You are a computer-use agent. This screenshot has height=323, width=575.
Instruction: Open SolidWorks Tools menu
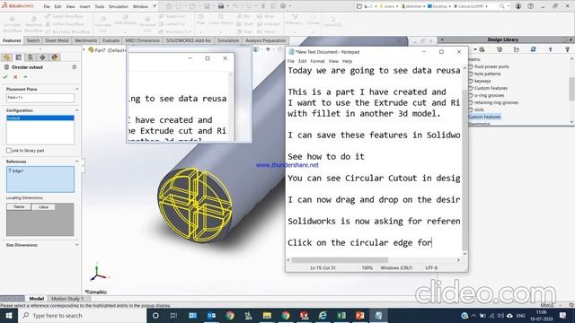click(x=100, y=6)
